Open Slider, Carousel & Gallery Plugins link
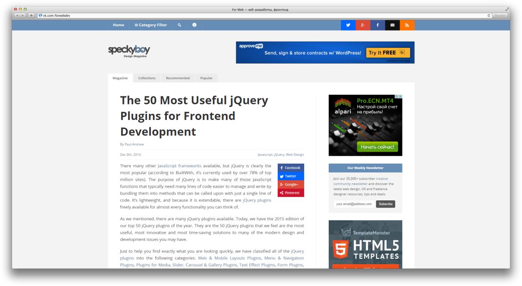The height and width of the screenshot is (286, 522). click(x=204, y=265)
